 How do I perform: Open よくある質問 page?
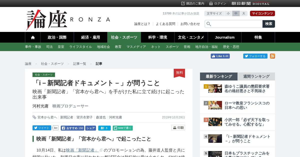[x=165, y=24]
